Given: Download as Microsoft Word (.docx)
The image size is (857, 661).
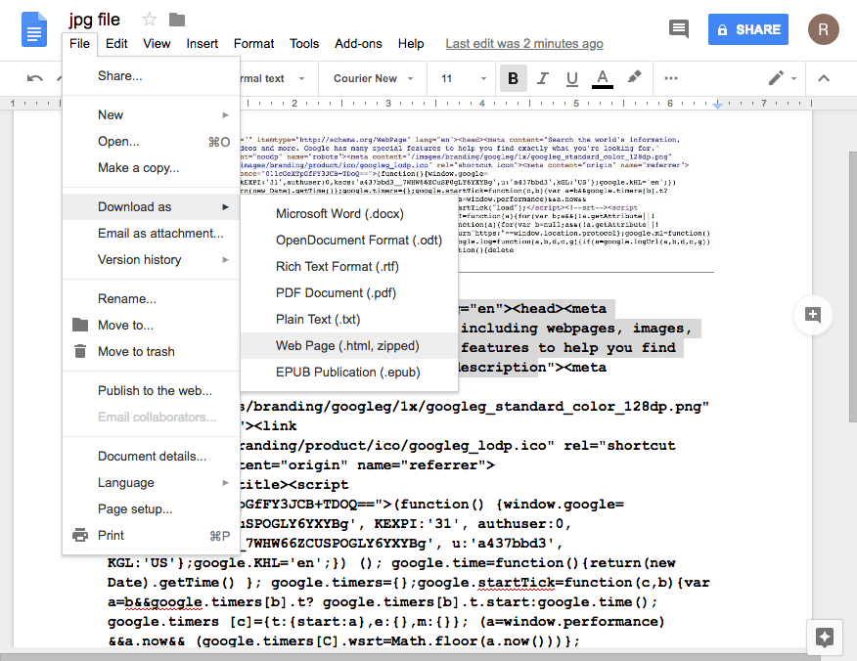Looking at the screenshot, I should tap(349, 213).
